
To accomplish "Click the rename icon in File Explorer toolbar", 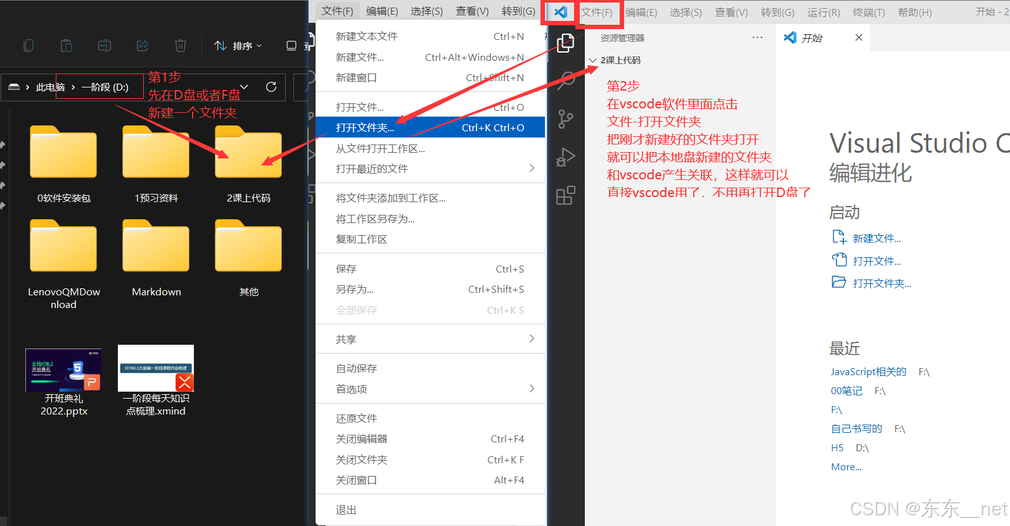I will [x=105, y=46].
